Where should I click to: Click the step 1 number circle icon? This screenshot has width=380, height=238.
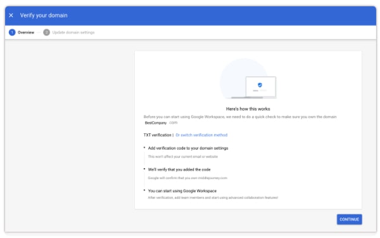coord(12,32)
